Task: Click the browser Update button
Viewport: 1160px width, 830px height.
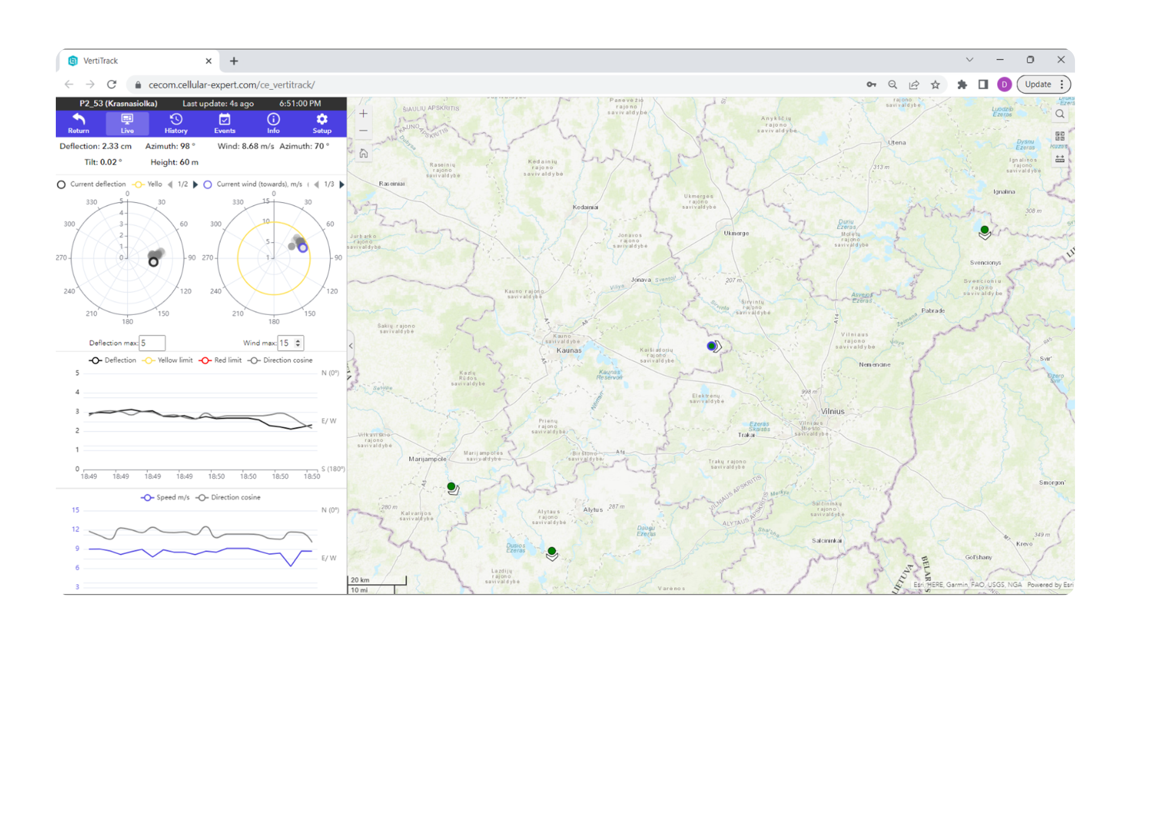Action: [1038, 84]
